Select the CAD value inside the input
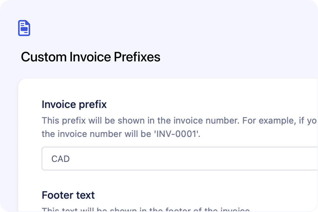318x212 pixels. 60,158
